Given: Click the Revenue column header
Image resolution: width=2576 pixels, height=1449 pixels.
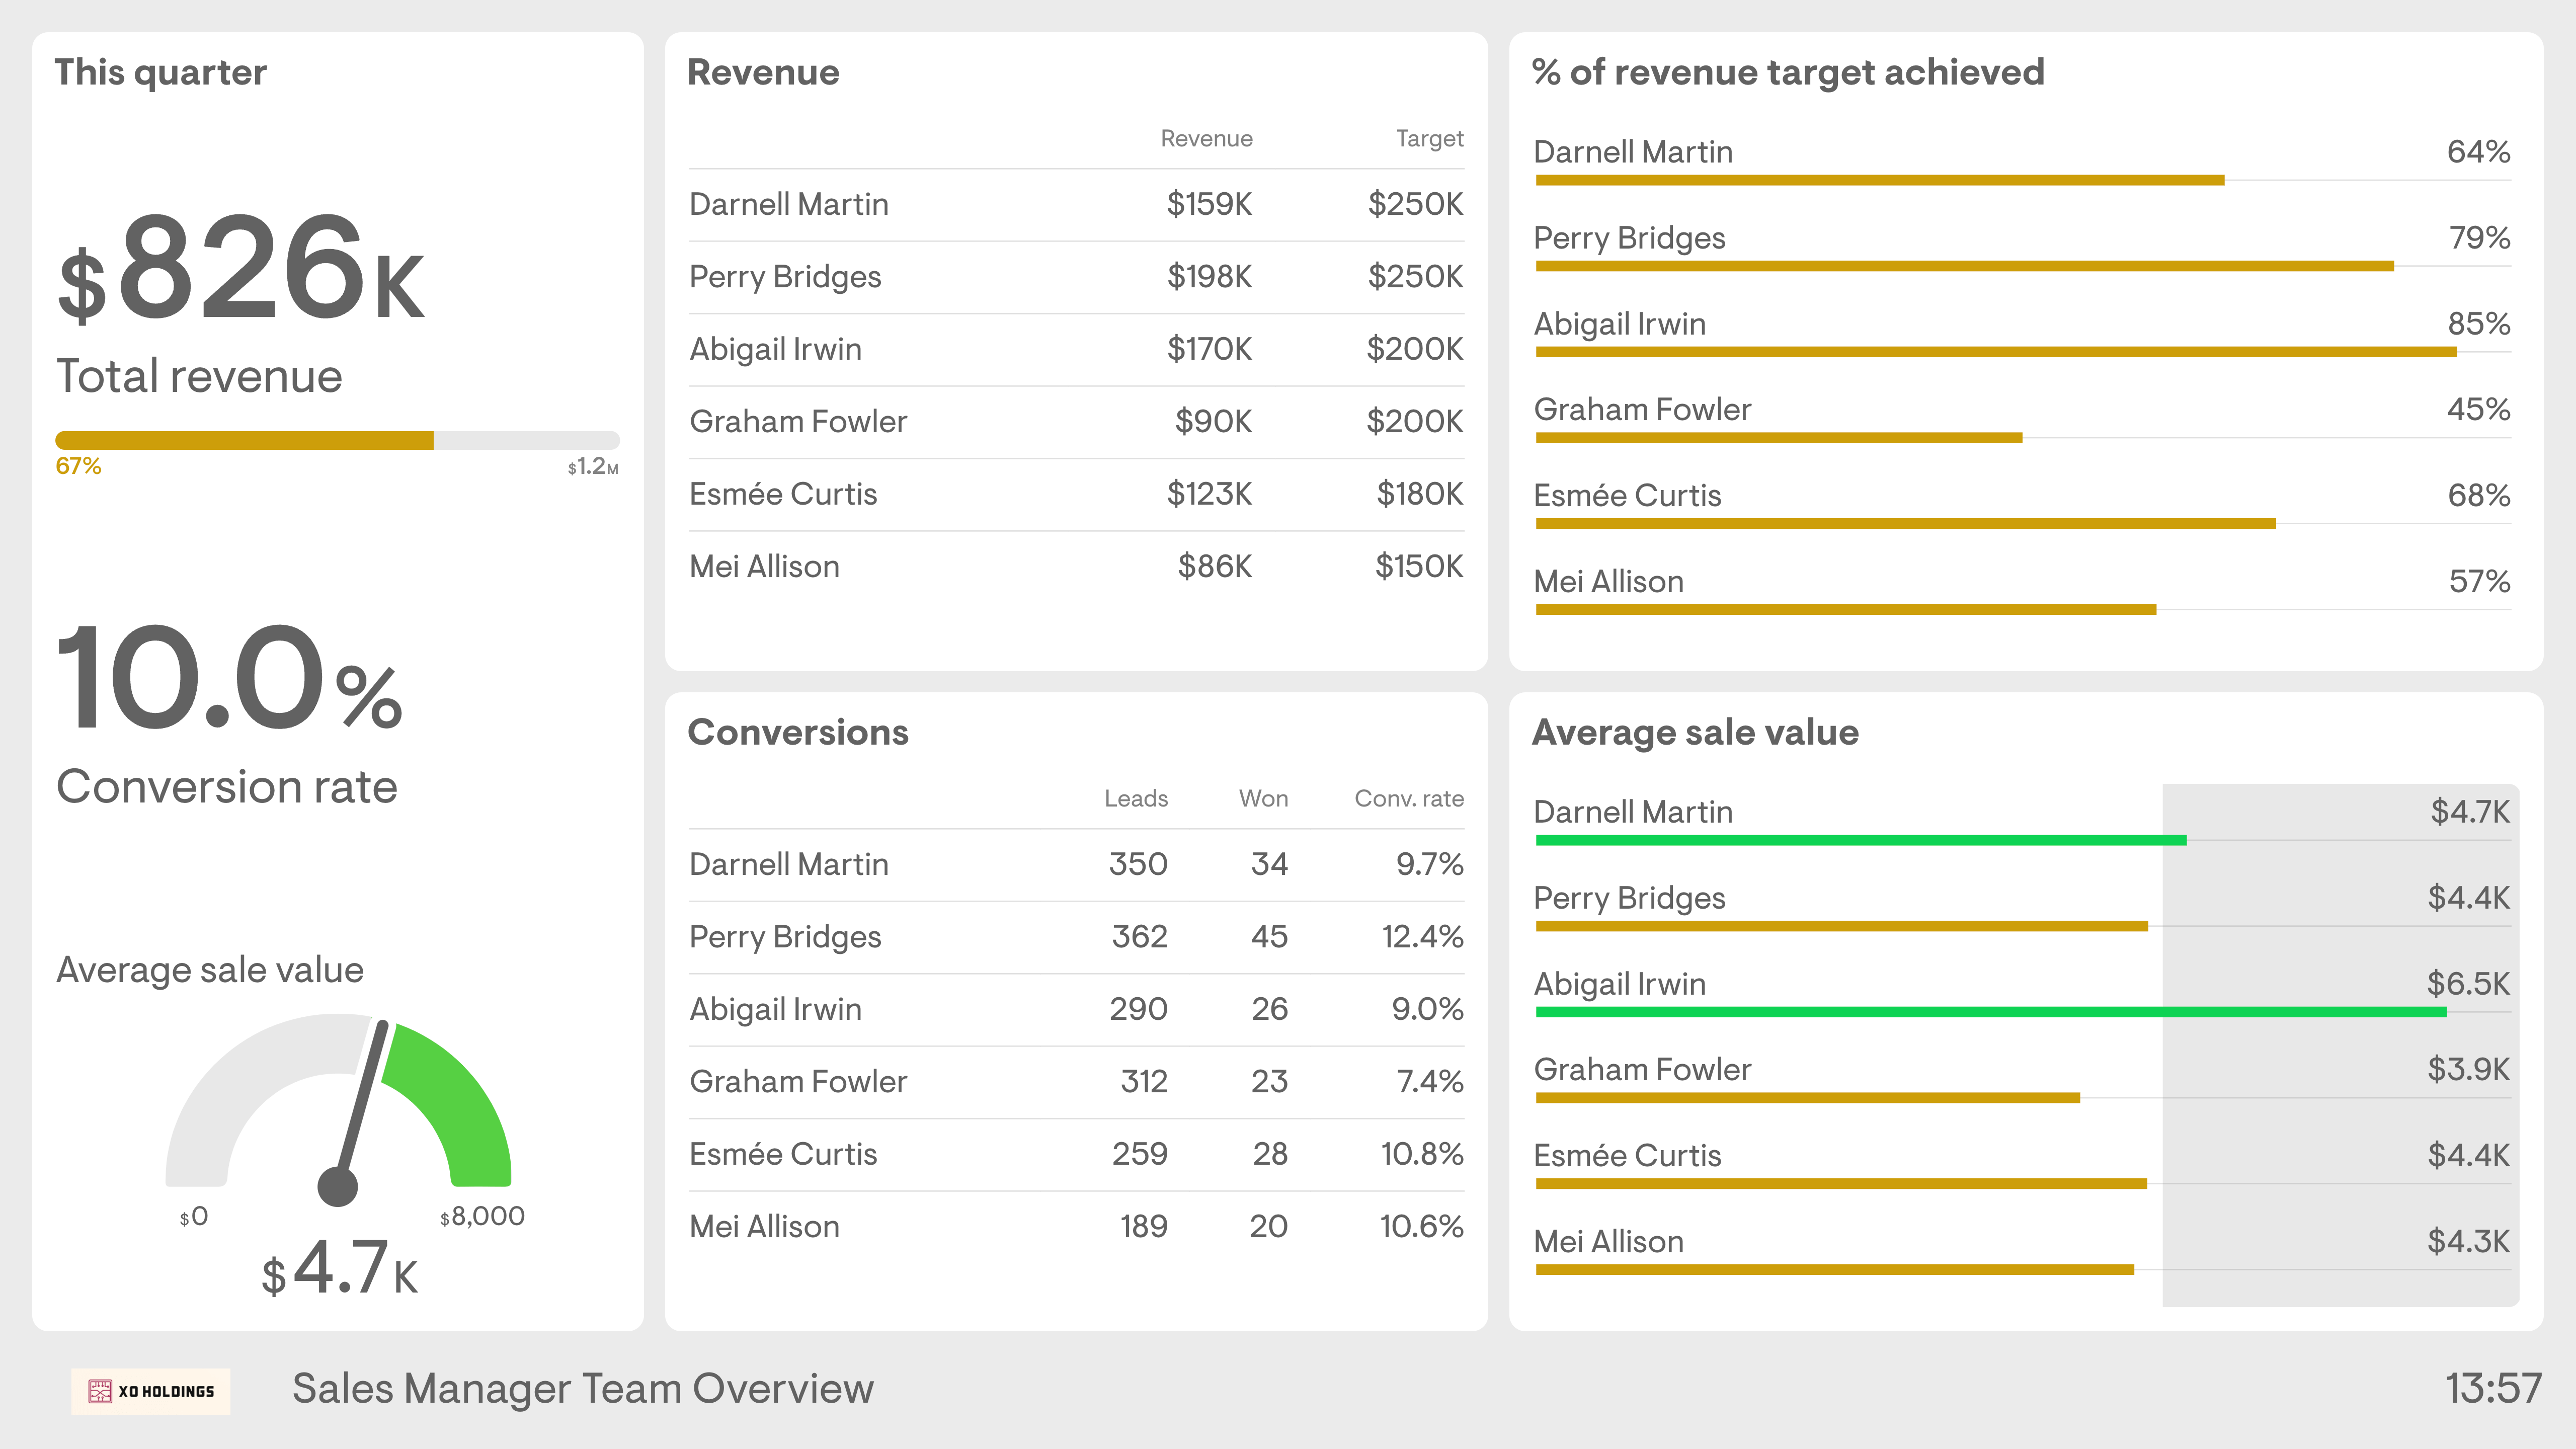Looking at the screenshot, I should click(x=1206, y=138).
